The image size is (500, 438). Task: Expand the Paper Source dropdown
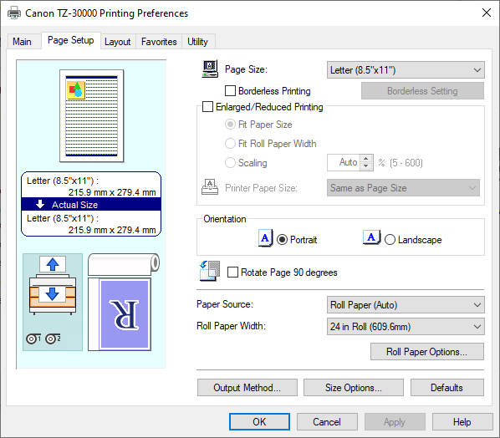coord(406,305)
